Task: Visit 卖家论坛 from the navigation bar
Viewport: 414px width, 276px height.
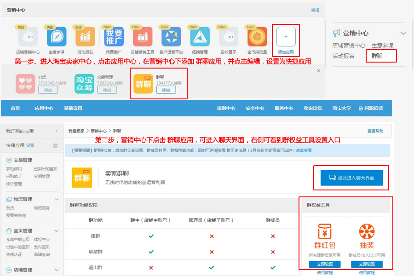Action: pos(313,108)
